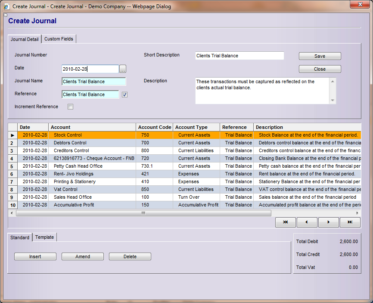Open the Template tab
The image size is (373, 303).
pos(44,237)
